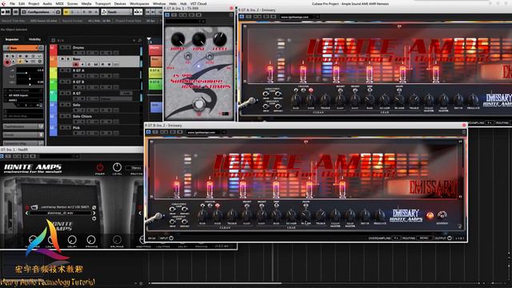Image resolution: width=512 pixels, height=288 pixels.
Task: Open the Transport menu
Action: (103, 3)
